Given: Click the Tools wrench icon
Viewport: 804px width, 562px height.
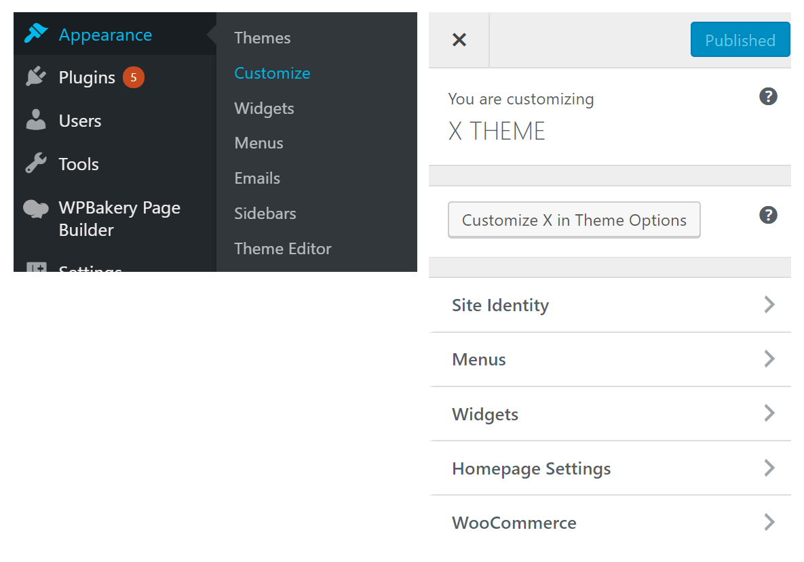Looking at the screenshot, I should pos(35,164).
